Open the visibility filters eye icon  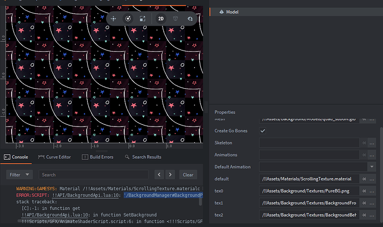tap(190, 18)
